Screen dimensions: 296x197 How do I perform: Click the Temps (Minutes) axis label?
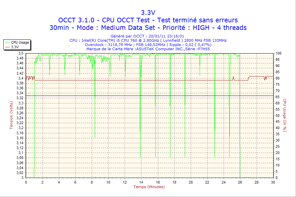149,187
